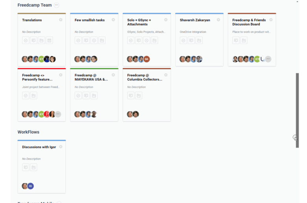The width and height of the screenshot is (307, 203).
Task: Open the Shavarsh Zakaryan project
Action: [x=195, y=20]
